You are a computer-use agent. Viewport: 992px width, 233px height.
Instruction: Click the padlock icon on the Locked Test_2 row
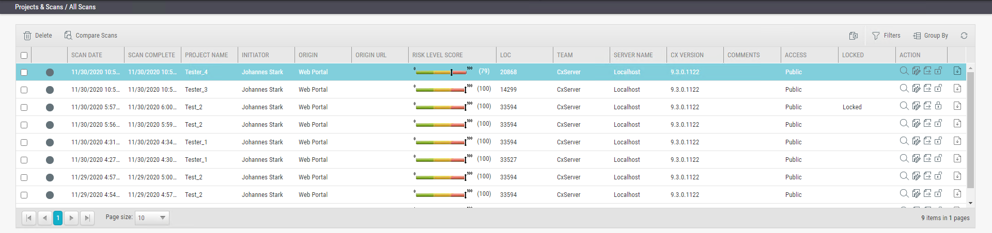(938, 106)
